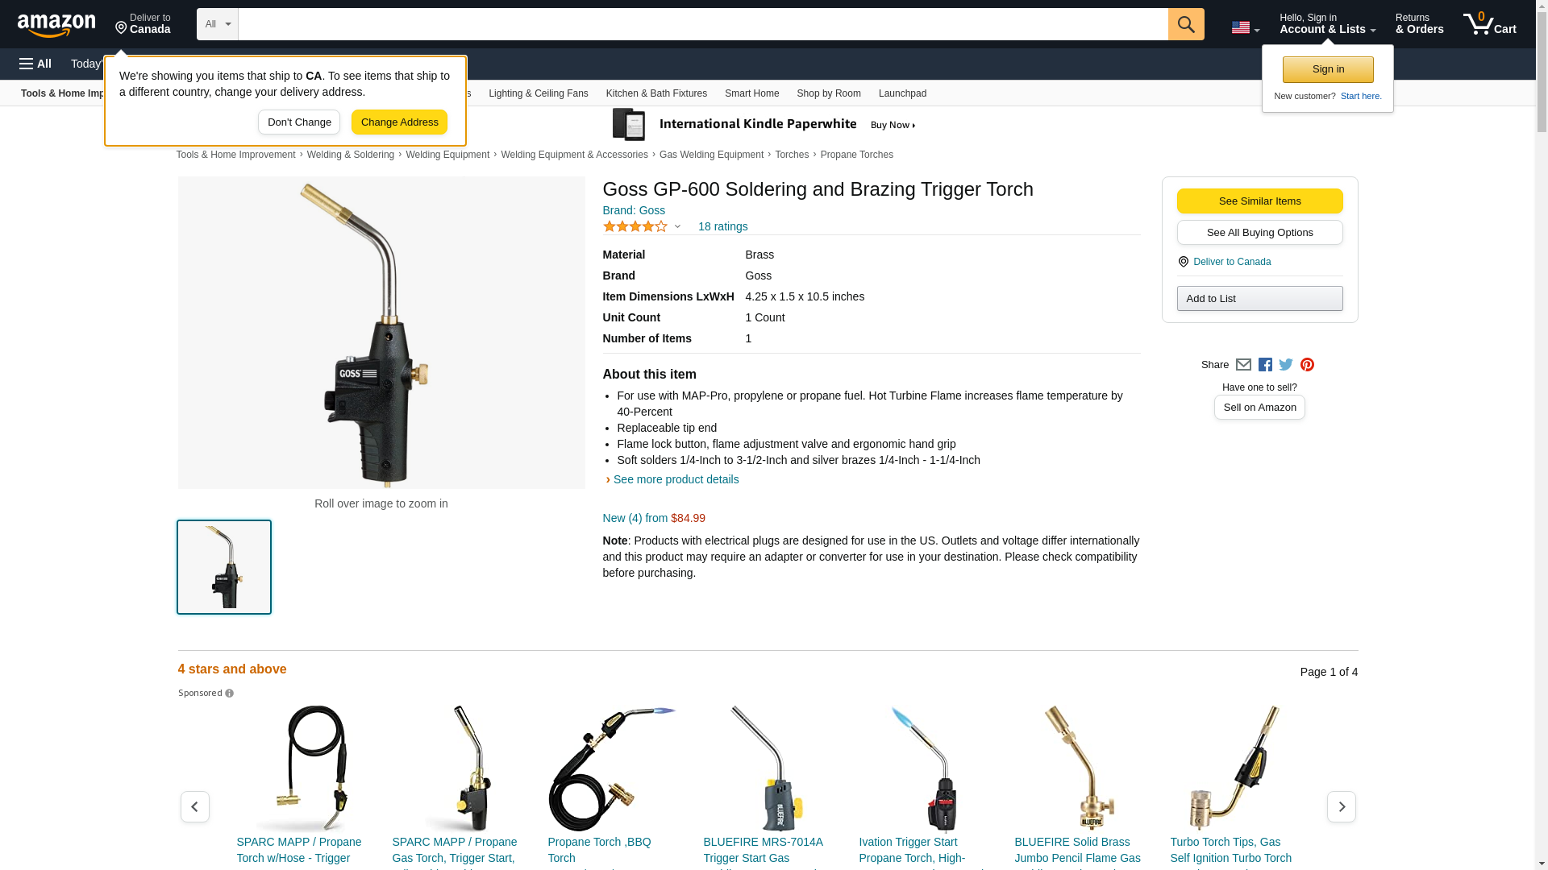Select the torch product thumbnail
The height and width of the screenshot is (870, 1548).
click(x=224, y=567)
